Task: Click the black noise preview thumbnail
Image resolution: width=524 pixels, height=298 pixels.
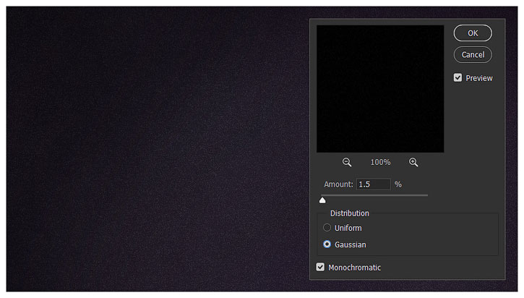Action: pos(380,89)
